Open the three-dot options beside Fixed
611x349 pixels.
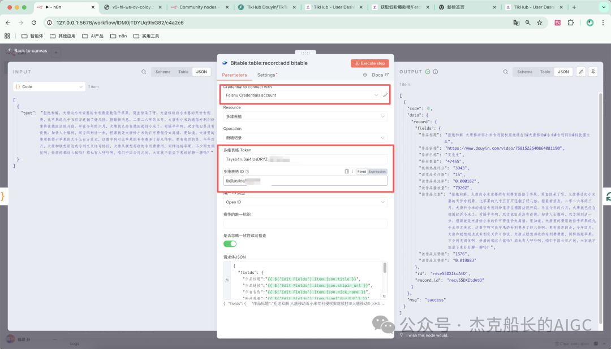point(352,171)
